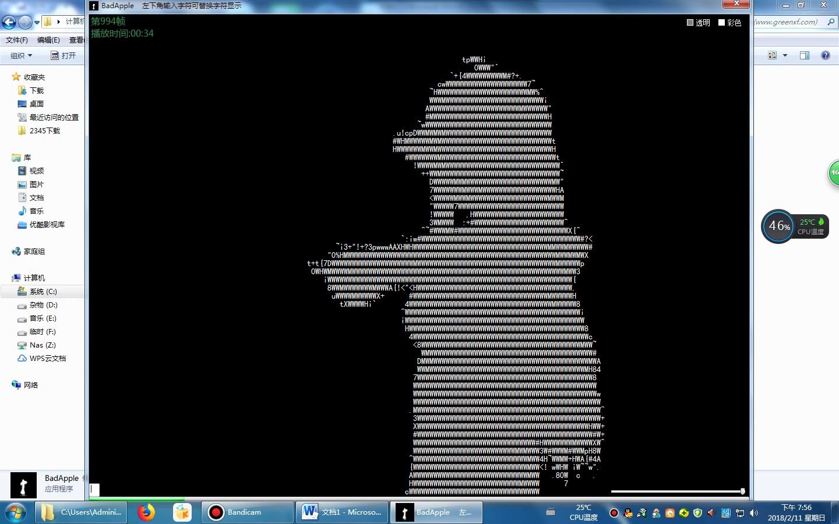Image resolution: width=839 pixels, height=524 pixels.
Task: Select 收藏夹 in the navigation pane
Action: point(34,77)
